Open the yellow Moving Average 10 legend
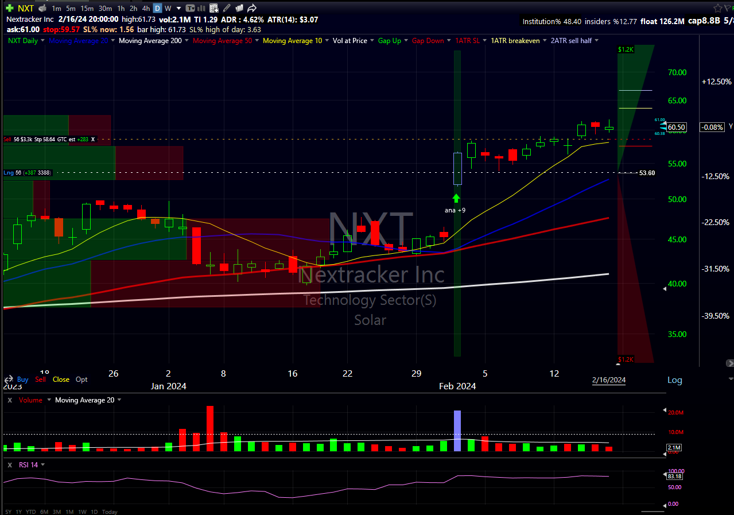The width and height of the screenshot is (734, 515). pos(296,41)
